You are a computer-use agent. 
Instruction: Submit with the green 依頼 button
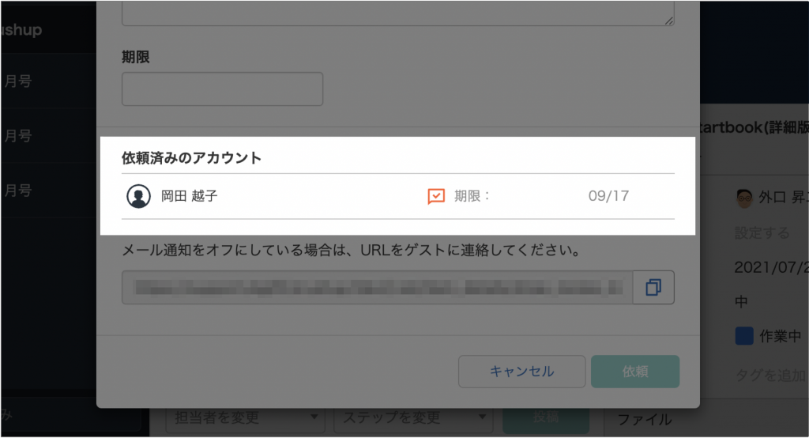click(634, 372)
